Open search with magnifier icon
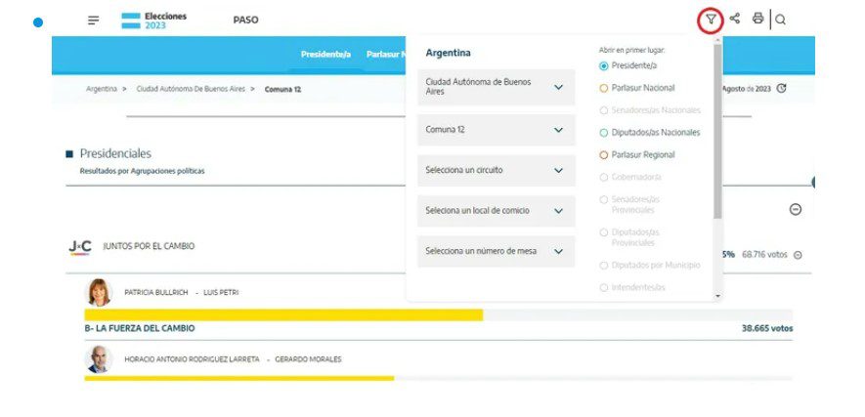 click(x=781, y=20)
